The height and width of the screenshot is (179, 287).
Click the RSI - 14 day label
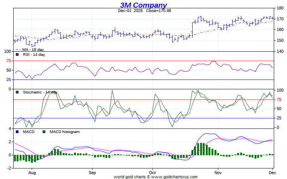tap(34, 54)
